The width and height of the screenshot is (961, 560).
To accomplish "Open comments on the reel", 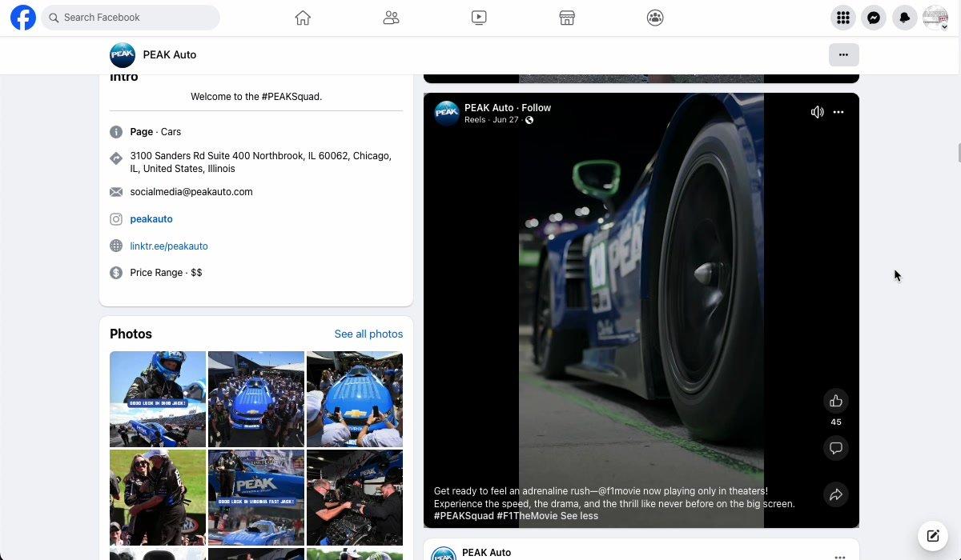I will point(836,448).
